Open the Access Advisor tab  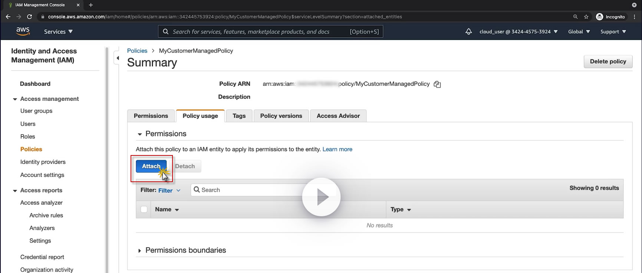pyautogui.click(x=338, y=116)
